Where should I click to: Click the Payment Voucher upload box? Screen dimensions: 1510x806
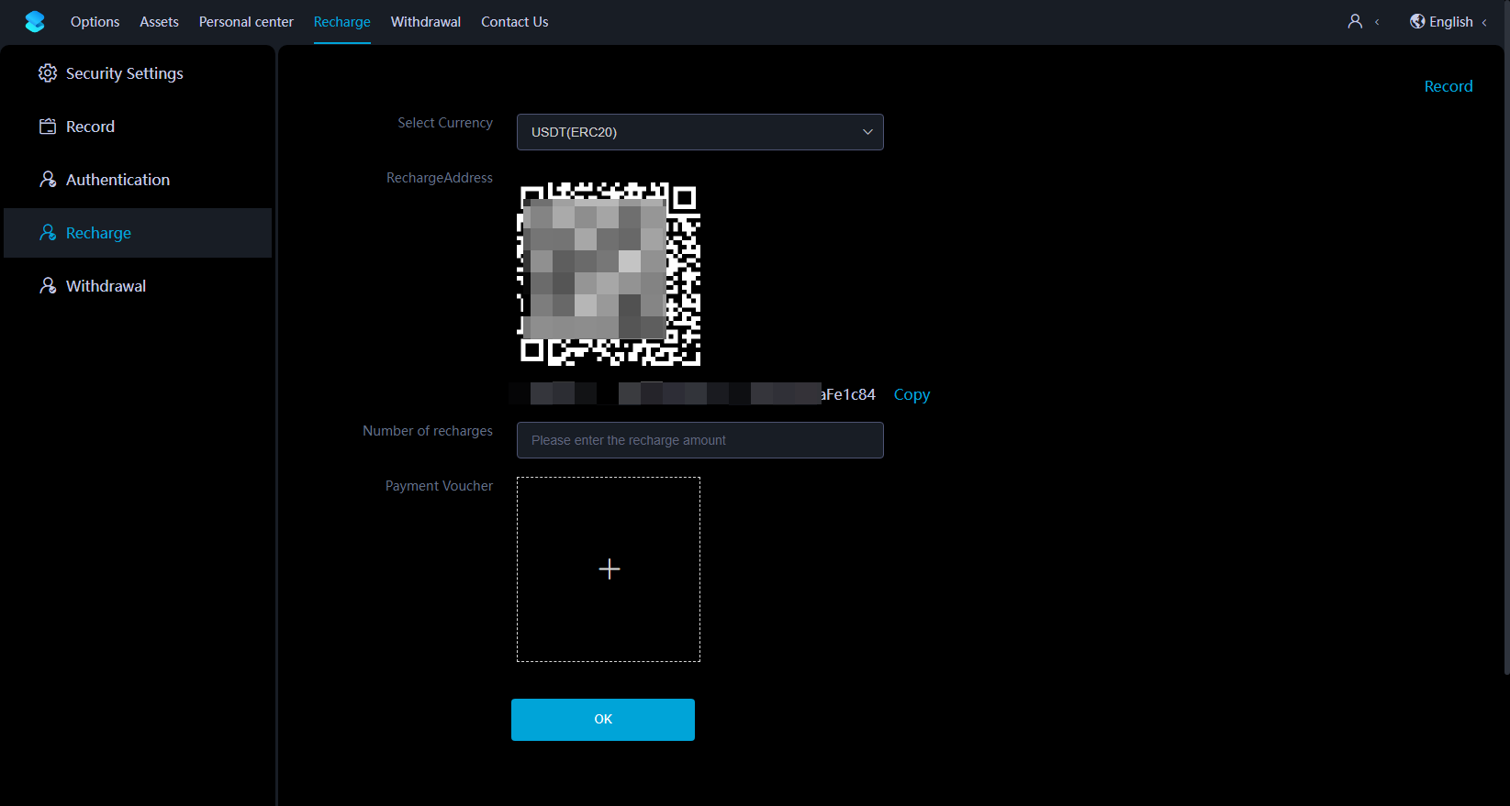tap(609, 569)
